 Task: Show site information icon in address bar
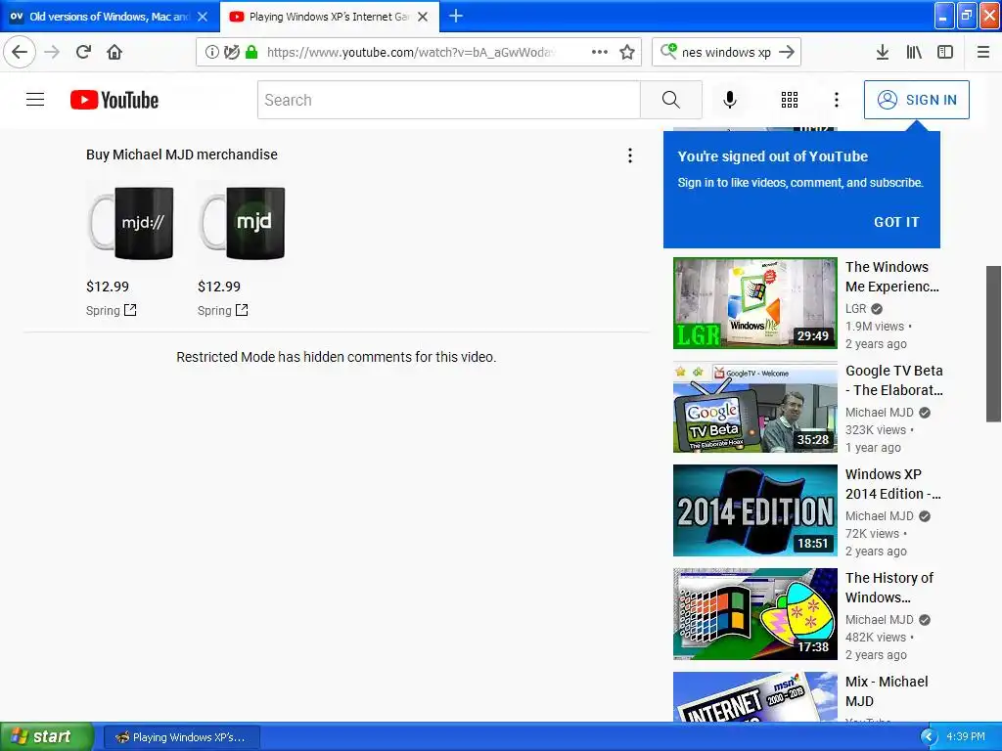[x=211, y=52]
